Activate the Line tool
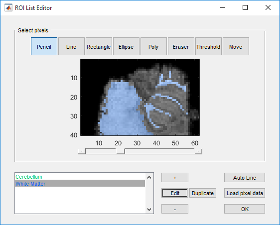Screen dimensions: 280x225 (x=71, y=46)
